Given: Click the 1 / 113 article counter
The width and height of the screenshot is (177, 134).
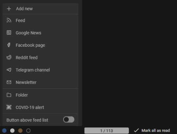Looking at the screenshot, I should [x=107, y=131].
